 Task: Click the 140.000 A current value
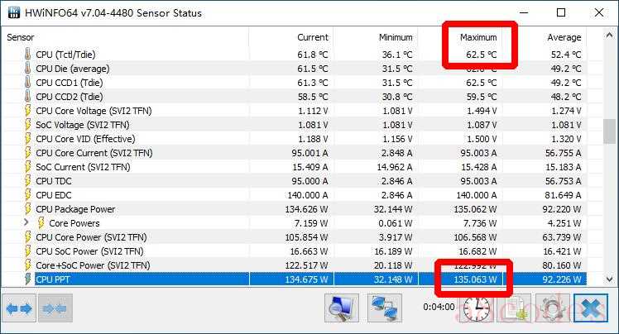tap(308, 195)
